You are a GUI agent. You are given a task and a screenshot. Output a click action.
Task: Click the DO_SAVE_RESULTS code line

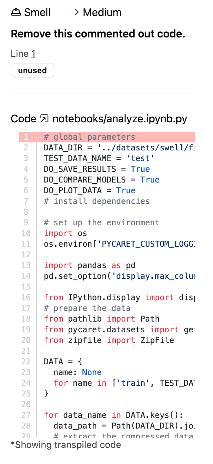(x=96, y=169)
